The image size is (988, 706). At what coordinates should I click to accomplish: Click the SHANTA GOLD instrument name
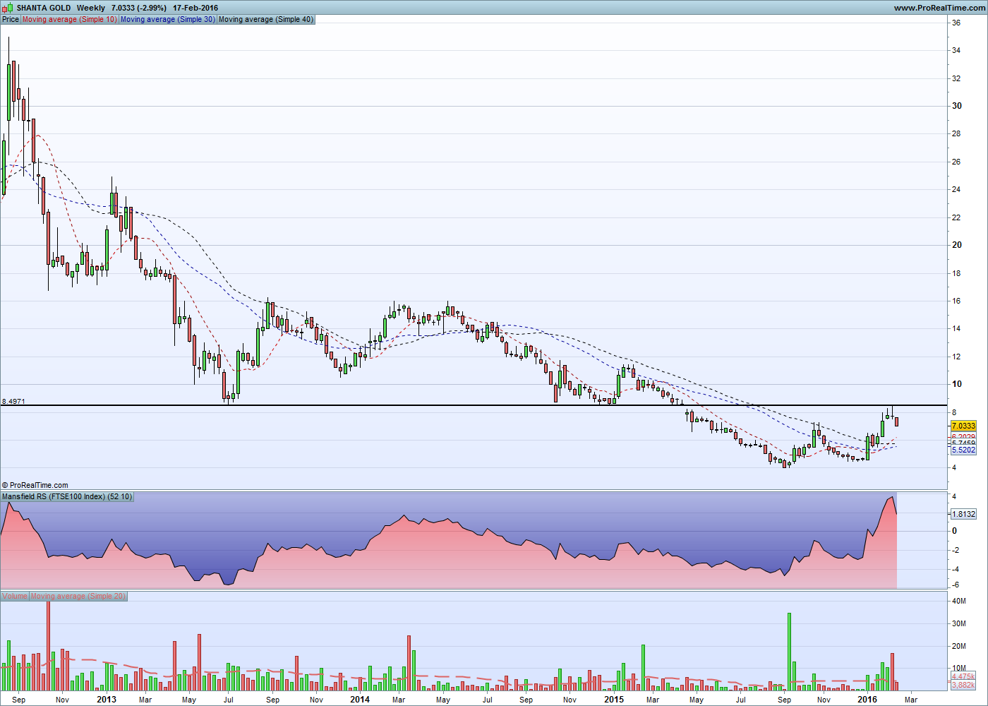pyautogui.click(x=44, y=8)
